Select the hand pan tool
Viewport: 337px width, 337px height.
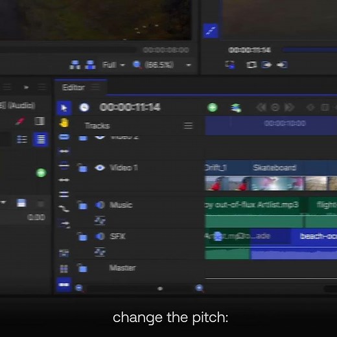pos(64,123)
